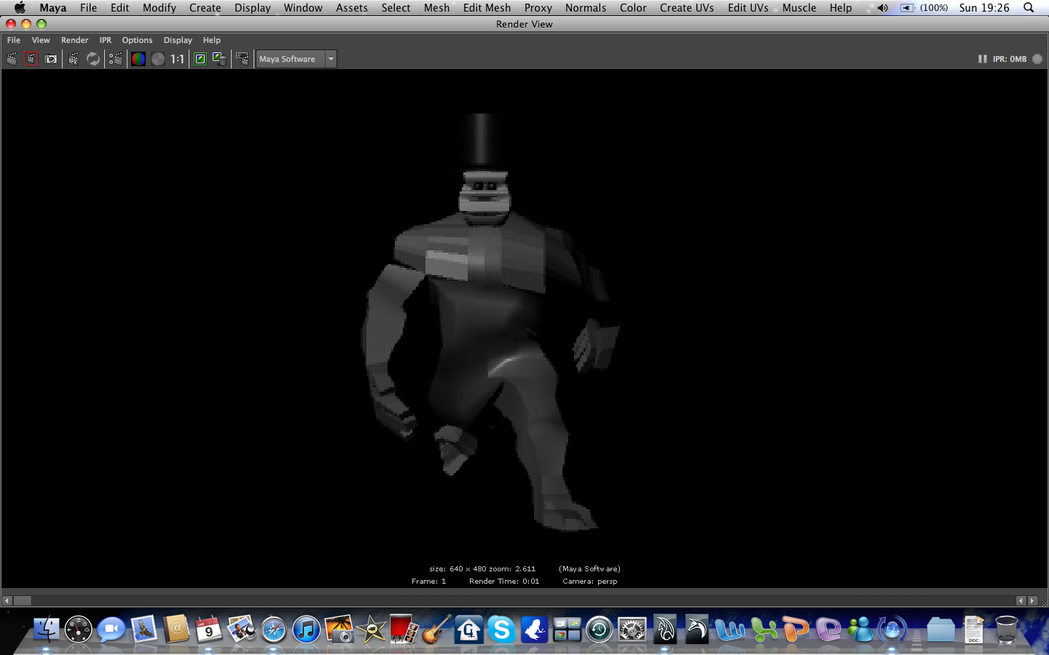Open the Color menu
1049x655 pixels.
click(633, 8)
